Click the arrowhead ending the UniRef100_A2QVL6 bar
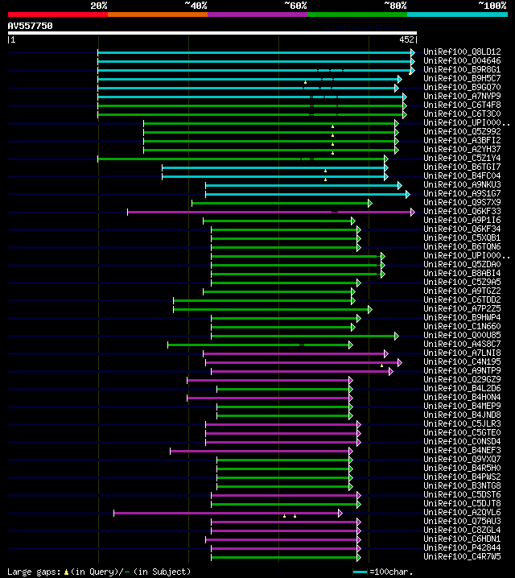Viewport: 515px width, 578px height. pyautogui.click(x=340, y=513)
